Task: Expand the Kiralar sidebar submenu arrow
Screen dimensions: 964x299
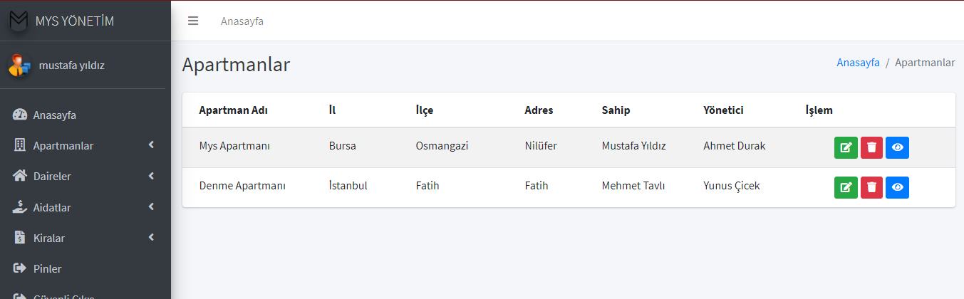Action: tap(151, 238)
